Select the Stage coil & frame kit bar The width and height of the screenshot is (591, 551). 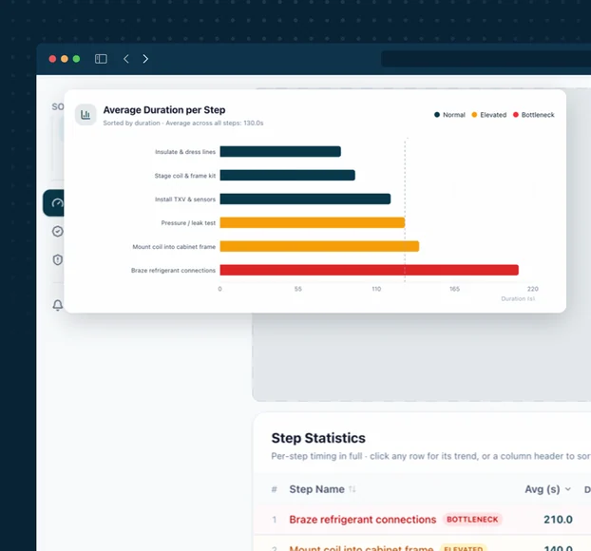tap(288, 175)
